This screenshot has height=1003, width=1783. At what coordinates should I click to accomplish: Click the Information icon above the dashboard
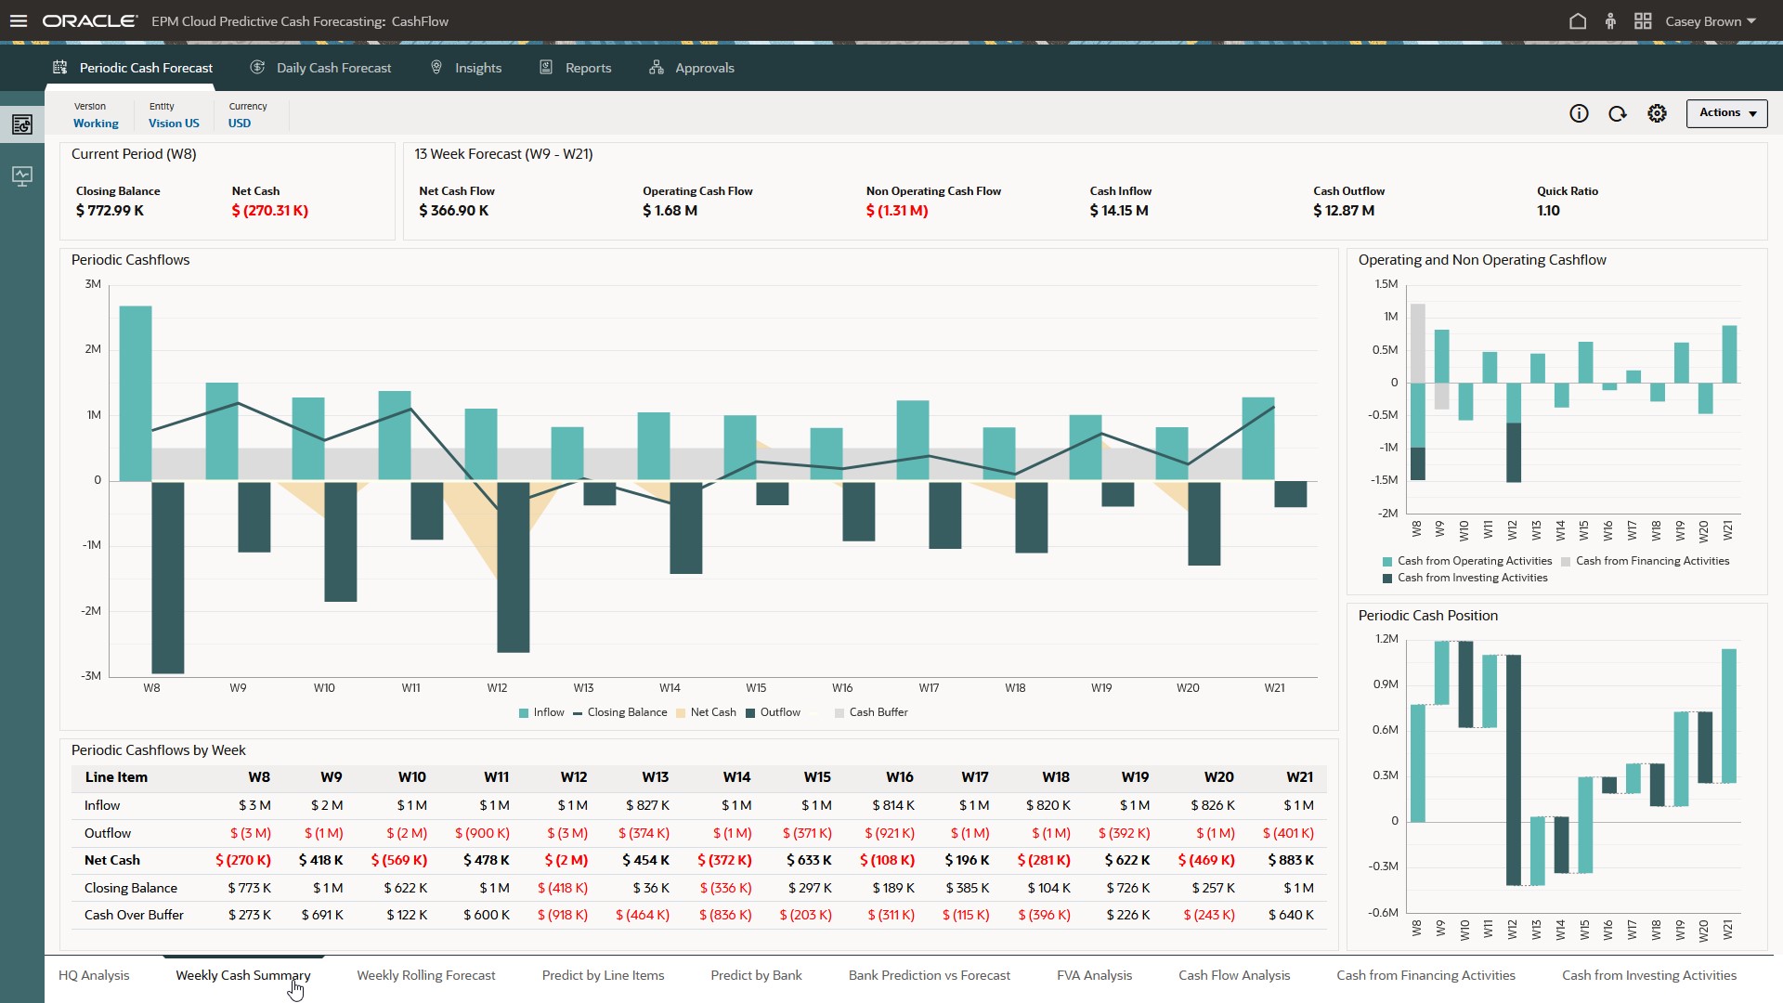click(x=1580, y=113)
